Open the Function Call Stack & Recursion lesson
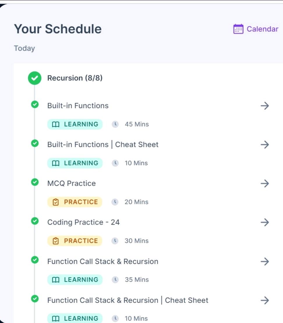The image size is (283, 323). pos(103,261)
